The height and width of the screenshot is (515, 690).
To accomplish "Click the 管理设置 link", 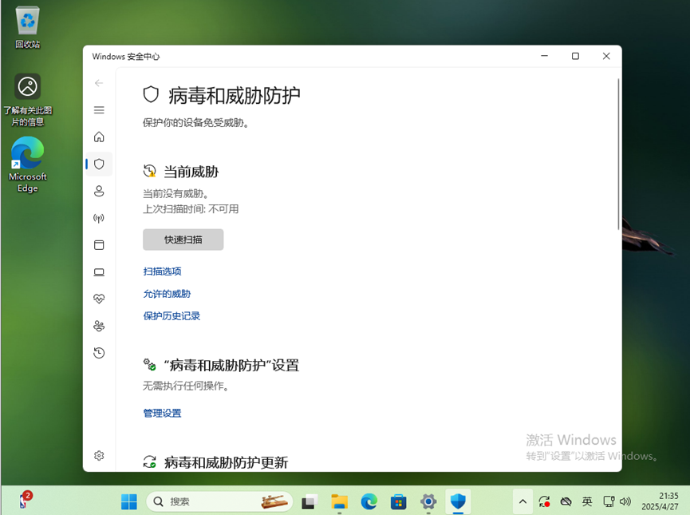I will (162, 414).
